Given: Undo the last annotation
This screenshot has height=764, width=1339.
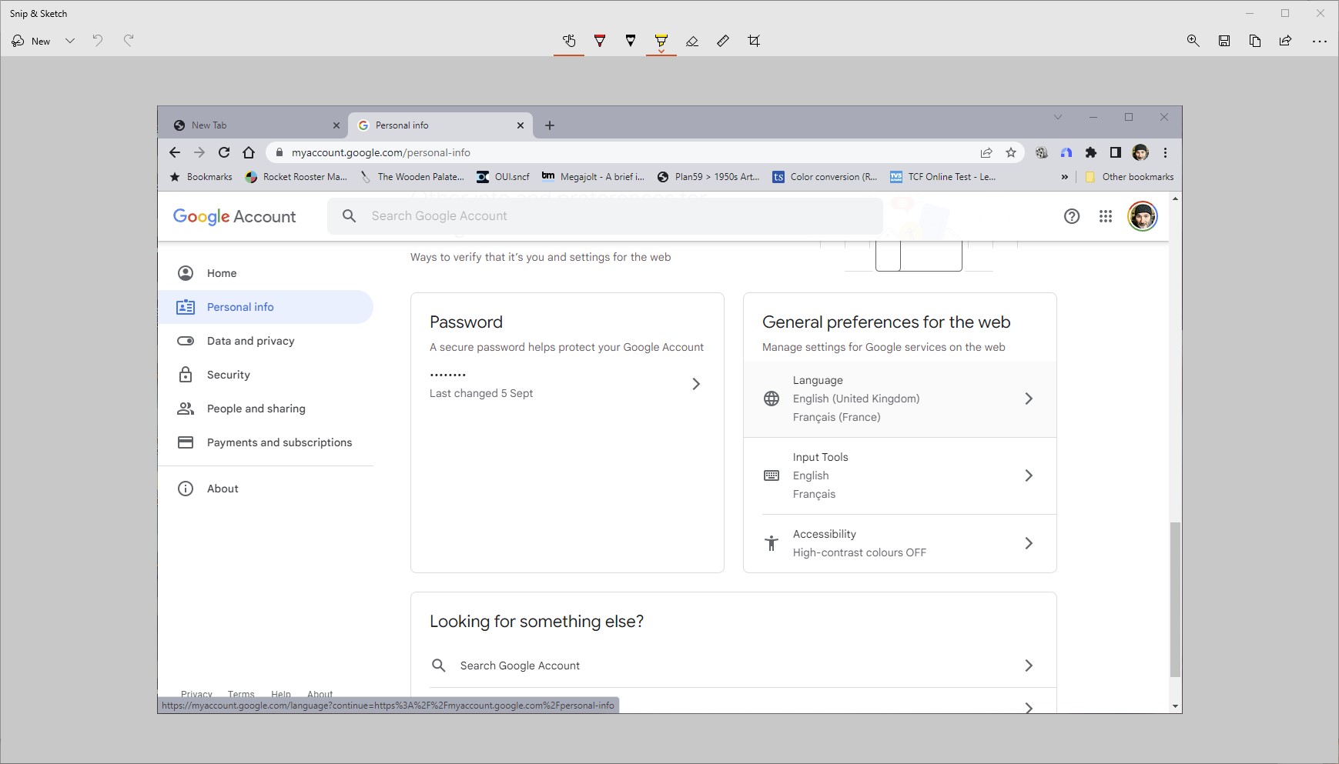Looking at the screenshot, I should (98, 41).
